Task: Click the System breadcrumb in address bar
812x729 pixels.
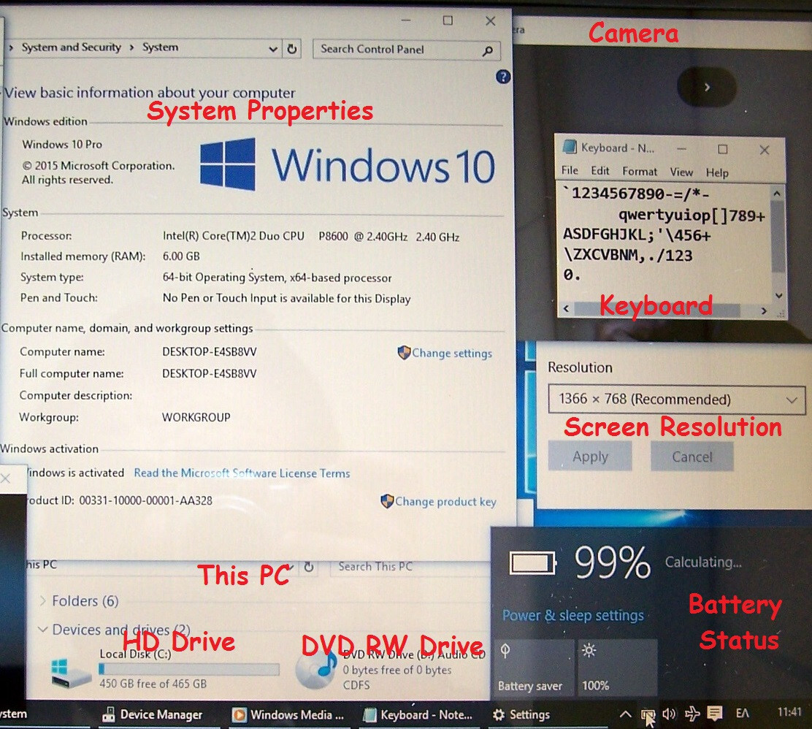Action: point(160,47)
